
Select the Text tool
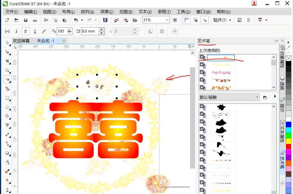click(7, 125)
